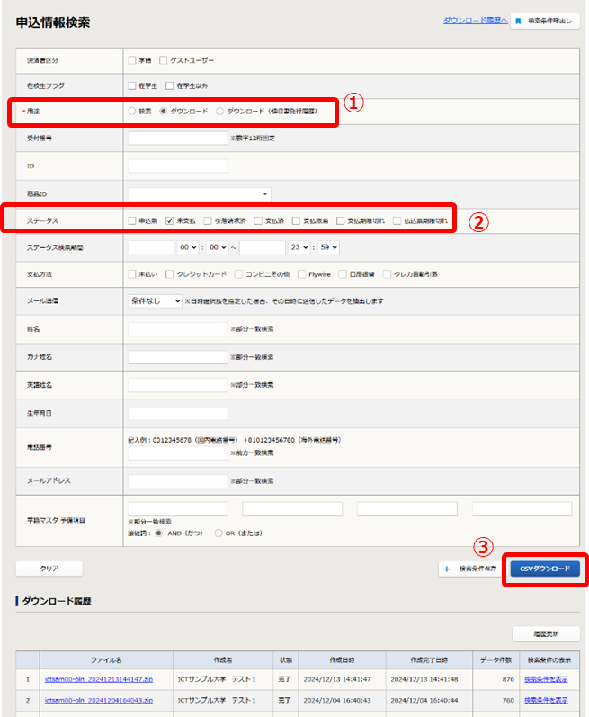The width and height of the screenshot is (589, 717).
Task: Click the 検索条件呼出し bookmark button
Action: [x=546, y=20]
